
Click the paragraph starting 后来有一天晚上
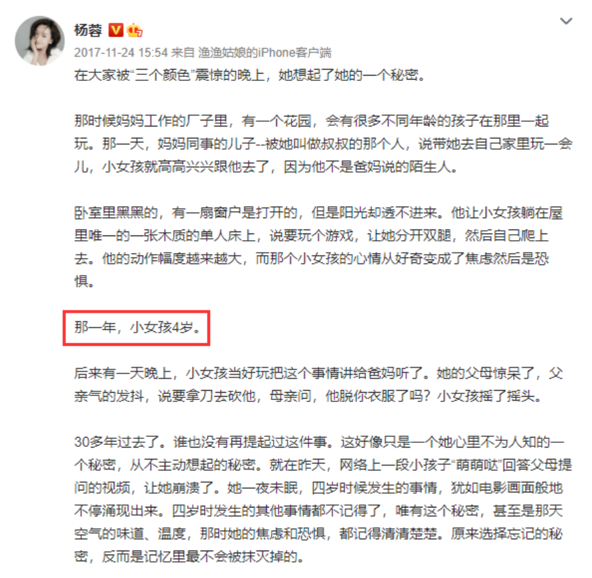pos(318,385)
